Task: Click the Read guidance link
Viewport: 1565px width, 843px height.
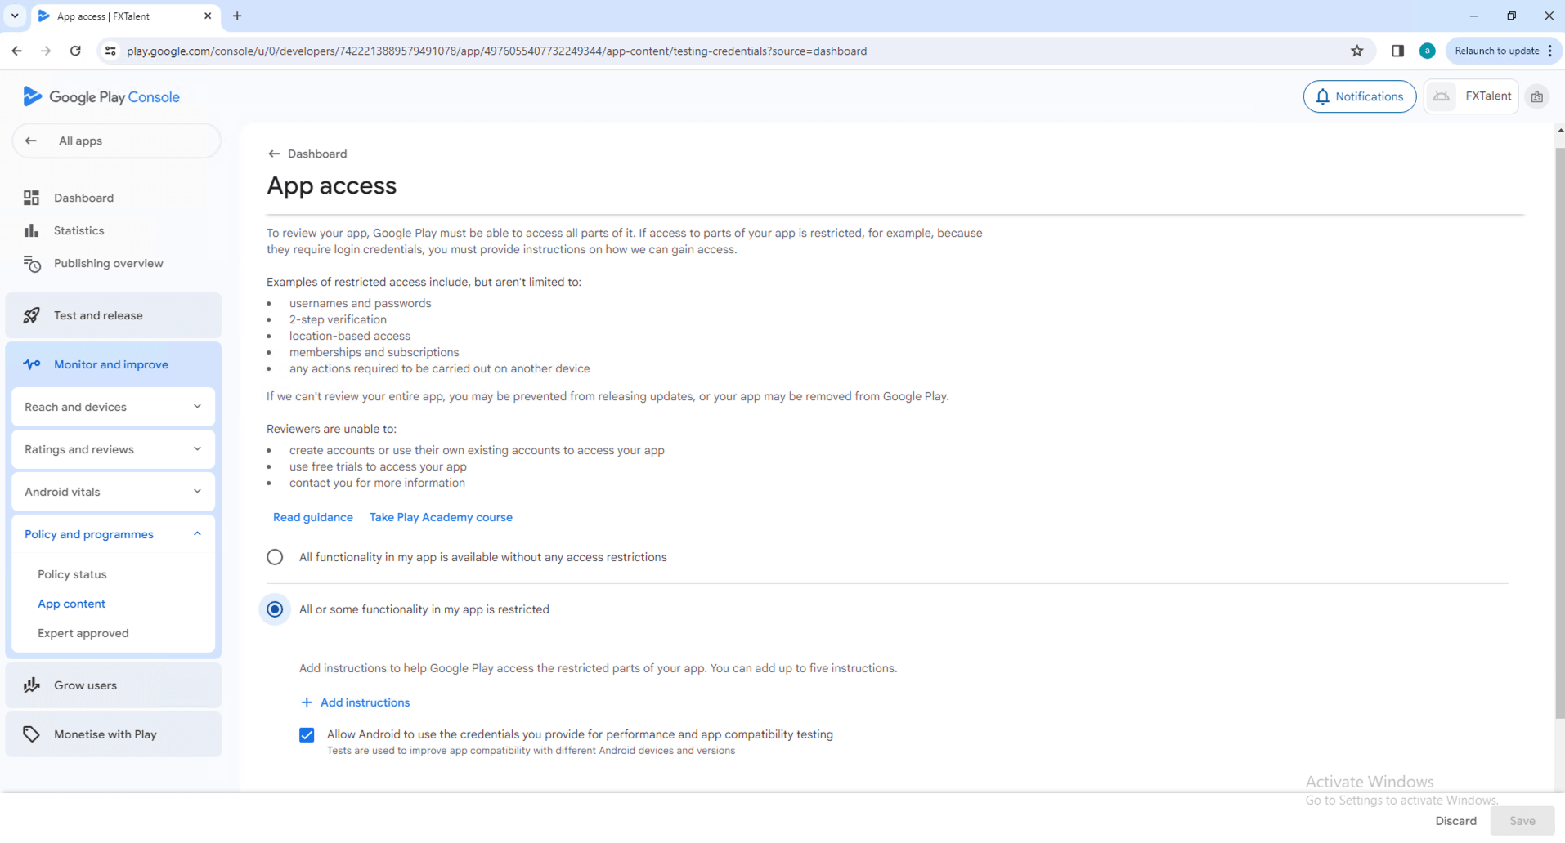Action: tap(312, 517)
